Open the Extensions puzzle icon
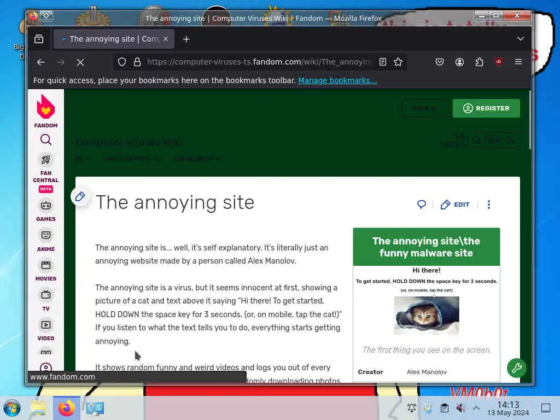This screenshot has height=420, width=560. point(479,62)
